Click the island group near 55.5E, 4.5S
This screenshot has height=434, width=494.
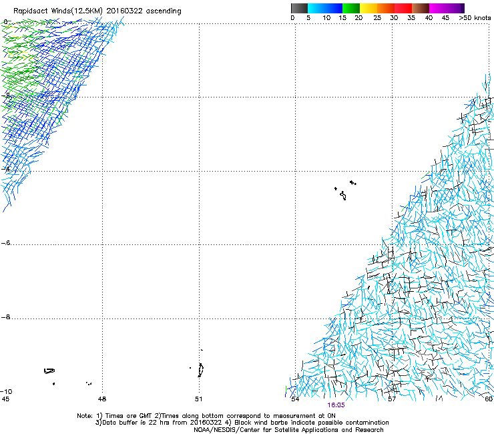(x=345, y=190)
